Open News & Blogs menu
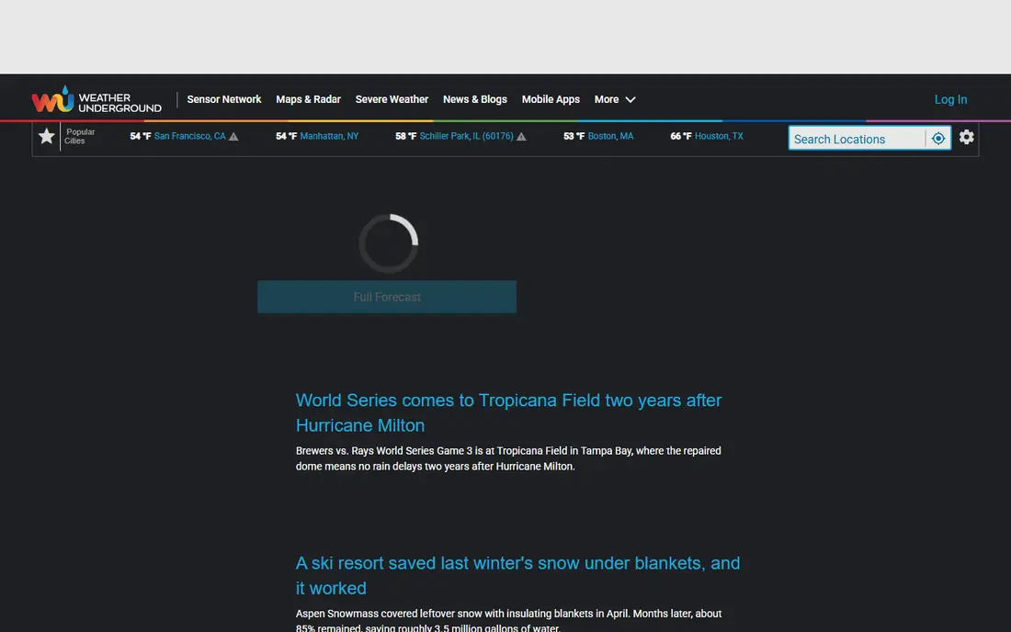Viewport: 1011px width, 632px height. 474,99
